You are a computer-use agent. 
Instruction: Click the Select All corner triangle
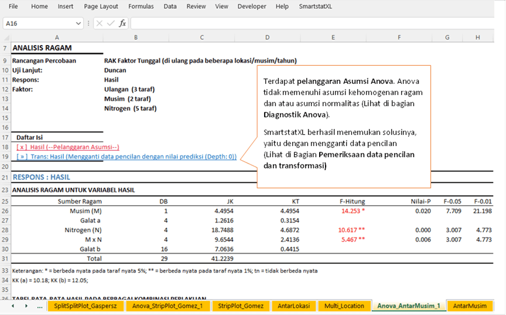(x=5, y=38)
